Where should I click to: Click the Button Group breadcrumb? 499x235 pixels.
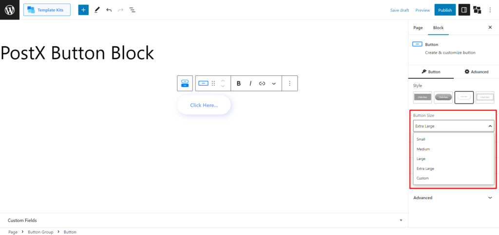coord(40,232)
